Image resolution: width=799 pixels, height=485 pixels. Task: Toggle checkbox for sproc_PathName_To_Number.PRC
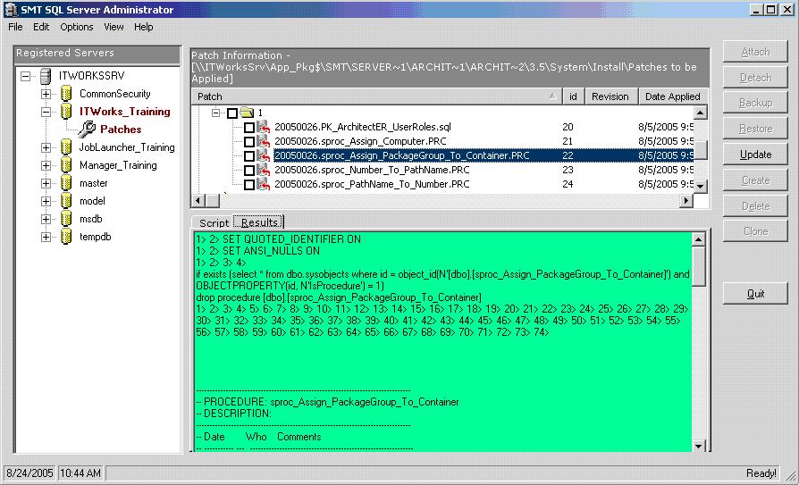[249, 185]
